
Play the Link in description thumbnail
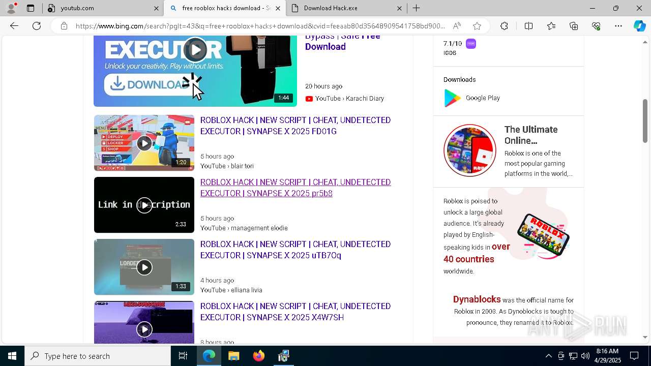(144, 205)
